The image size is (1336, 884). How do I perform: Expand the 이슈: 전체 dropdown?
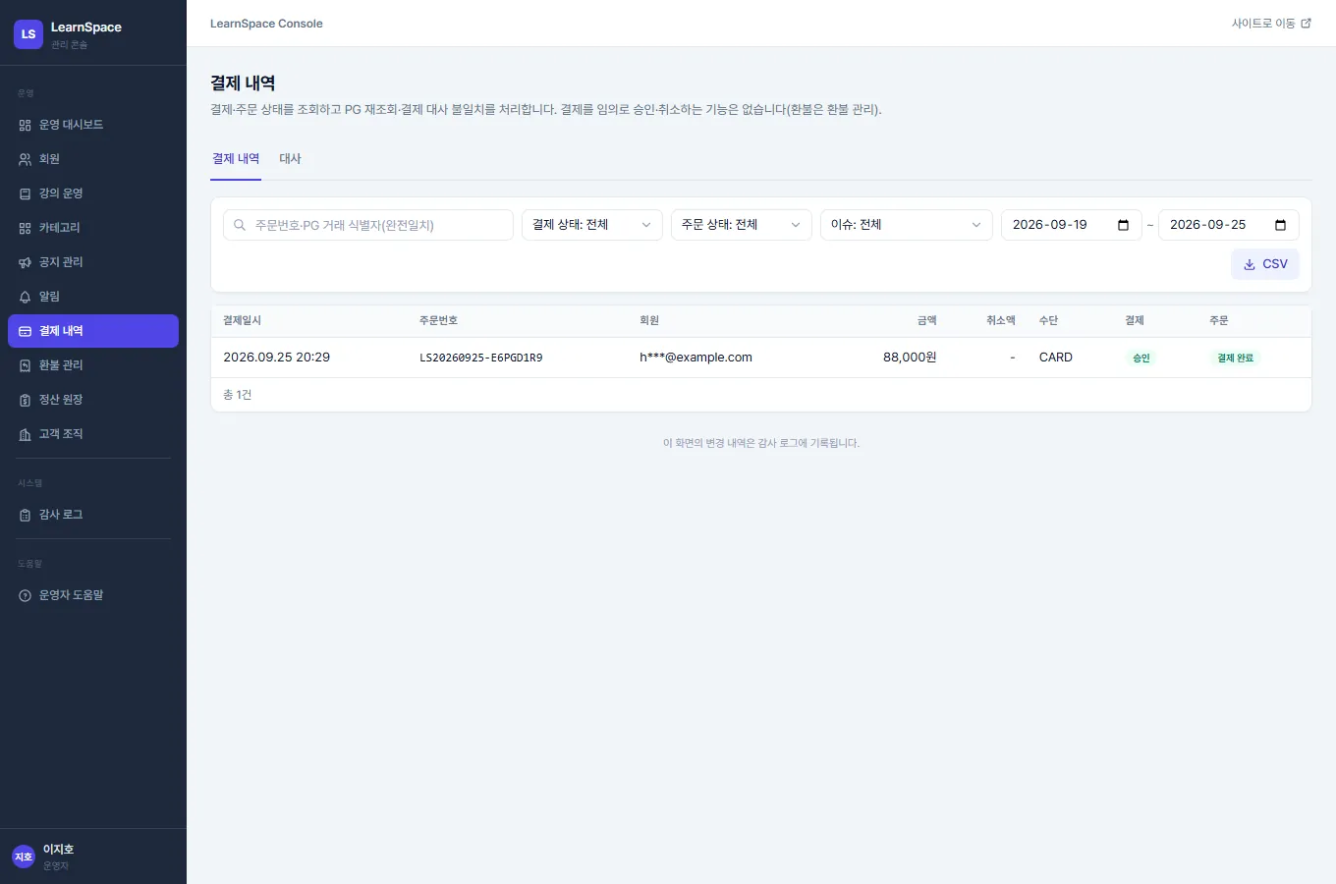coord(907,225)
